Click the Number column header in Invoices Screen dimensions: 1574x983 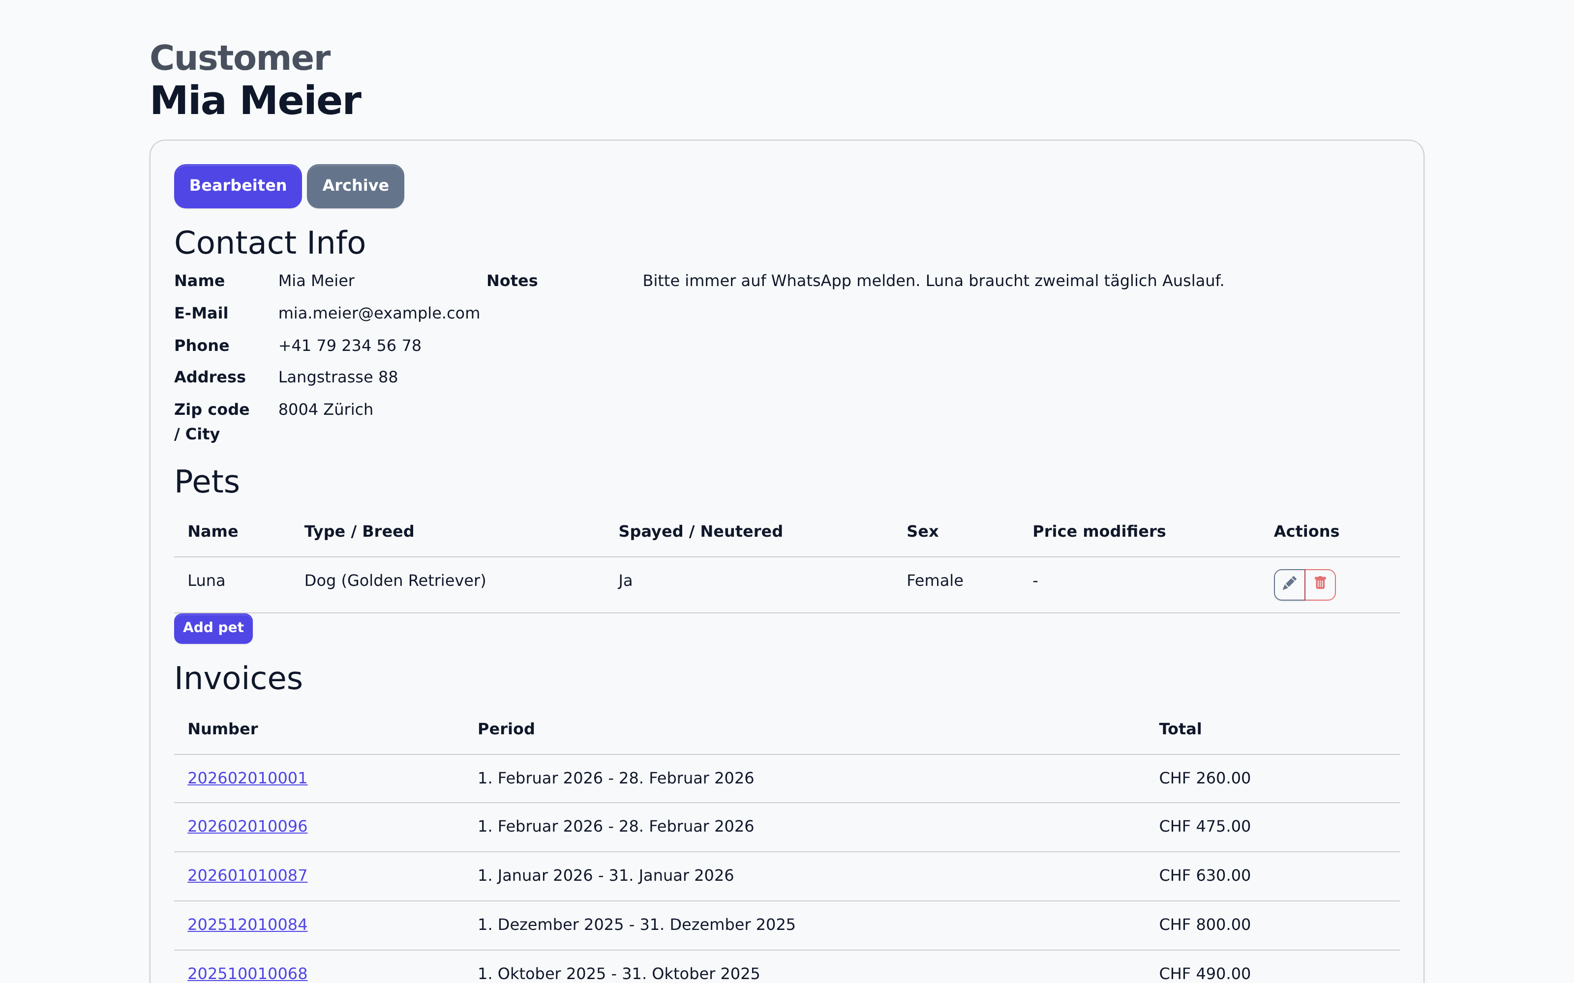click(222, 729)
